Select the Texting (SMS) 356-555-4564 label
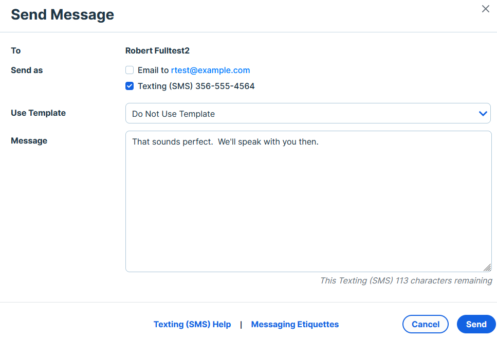The height and width of the screenshot is (338, 497). pyautogui.click(x=196, y=86)
